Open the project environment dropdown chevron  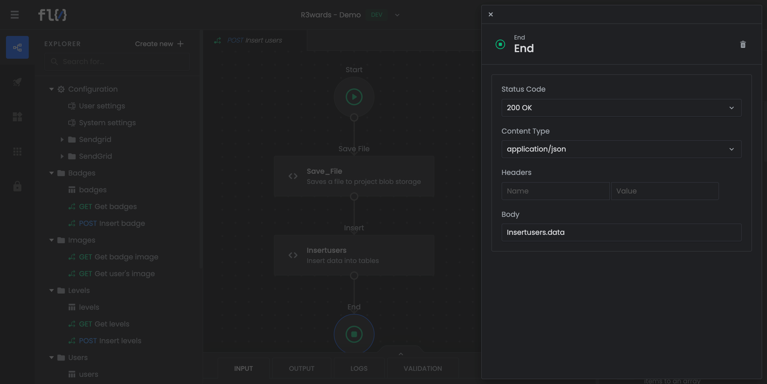point(397,15)
